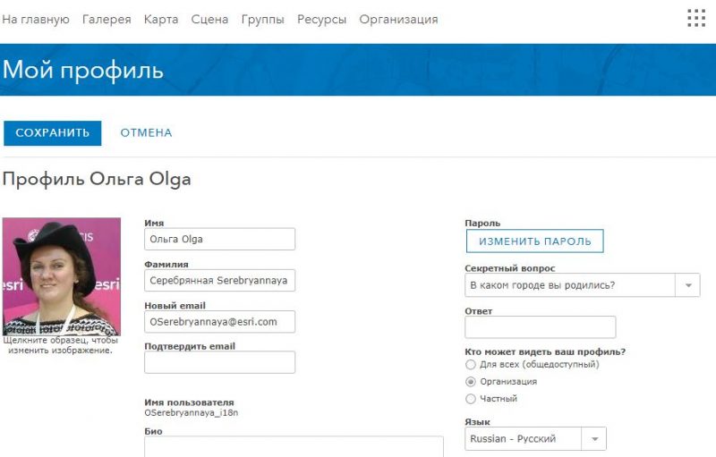
Task: Click profile photo to change image
Action: (x=62, y=276)
